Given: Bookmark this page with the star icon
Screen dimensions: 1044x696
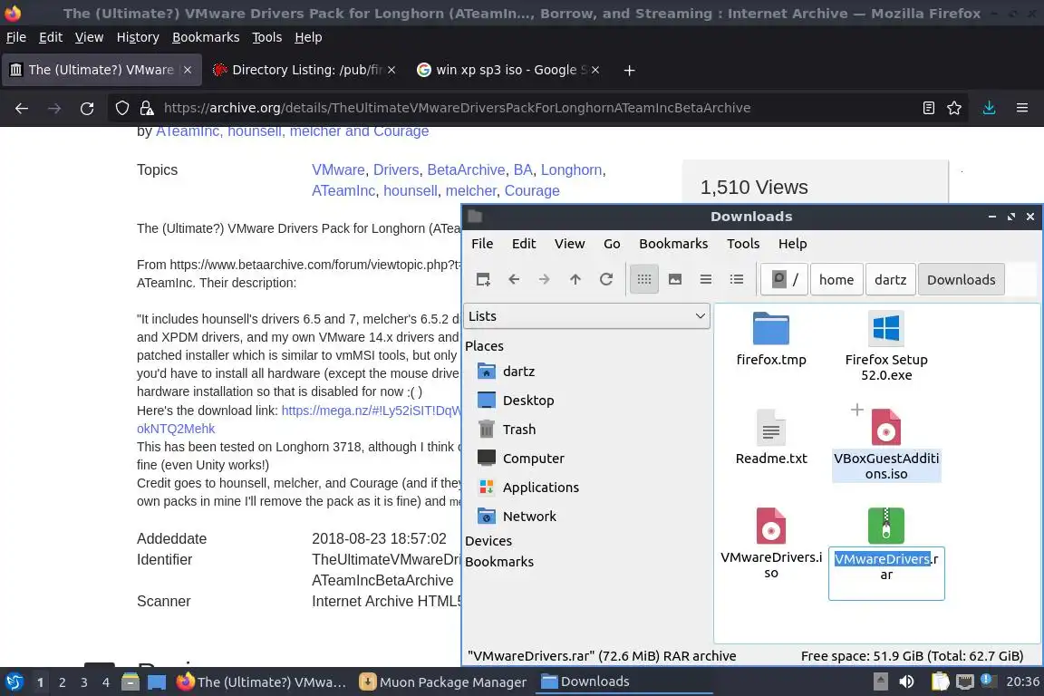Looking at the screenshot, I should tap(954, 108).
